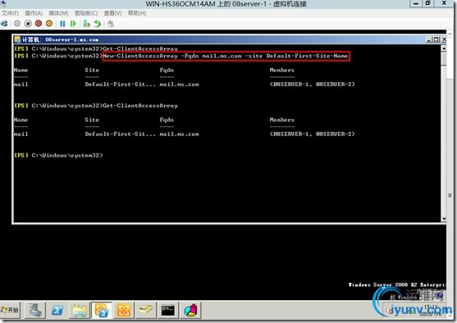The width and height of the screenshot is (457, 323).
Task: Click the orange Save VM state icon
Action: (x=49, y=24)
